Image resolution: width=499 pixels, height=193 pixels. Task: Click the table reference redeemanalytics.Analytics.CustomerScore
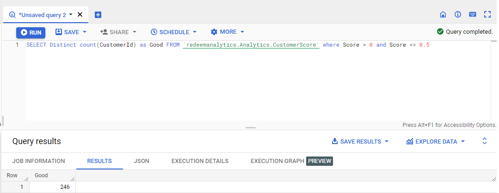pyautogui.click(x=252, y=45)
